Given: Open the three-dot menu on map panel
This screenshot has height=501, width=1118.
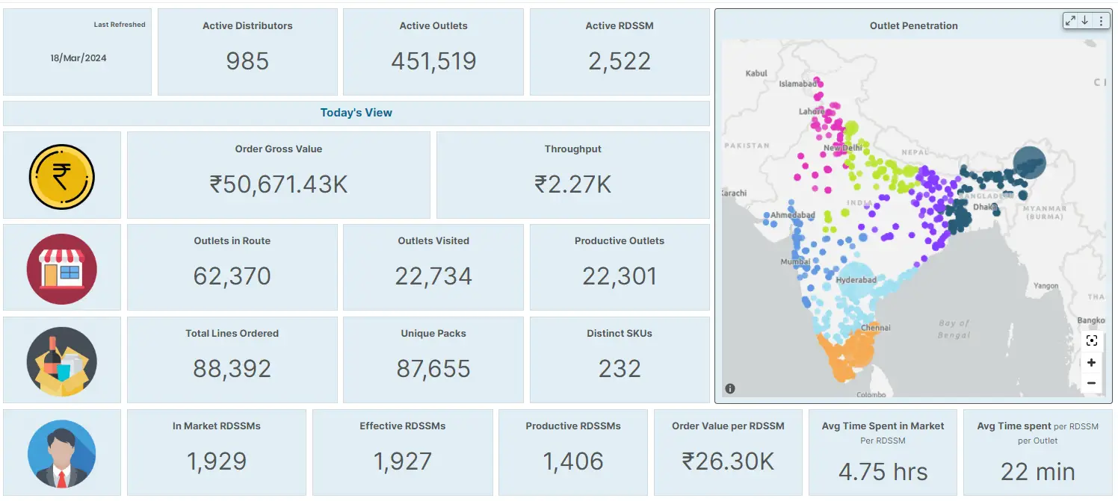Looking at the screenshot, I should click(x=1101, y=21).
